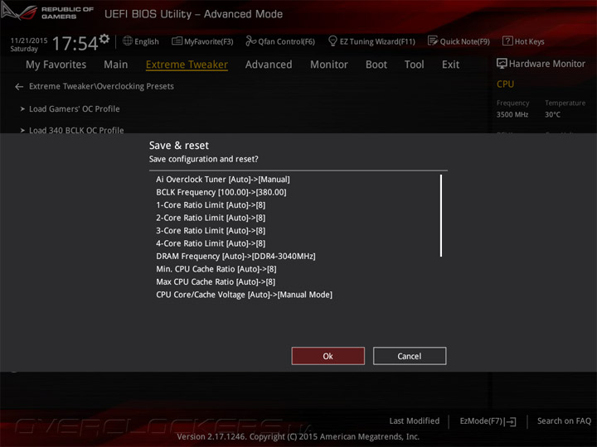The width and height of the screenshot is (597, 447).
Task: Open the Tool tab
Action: (x=415, y=65)
